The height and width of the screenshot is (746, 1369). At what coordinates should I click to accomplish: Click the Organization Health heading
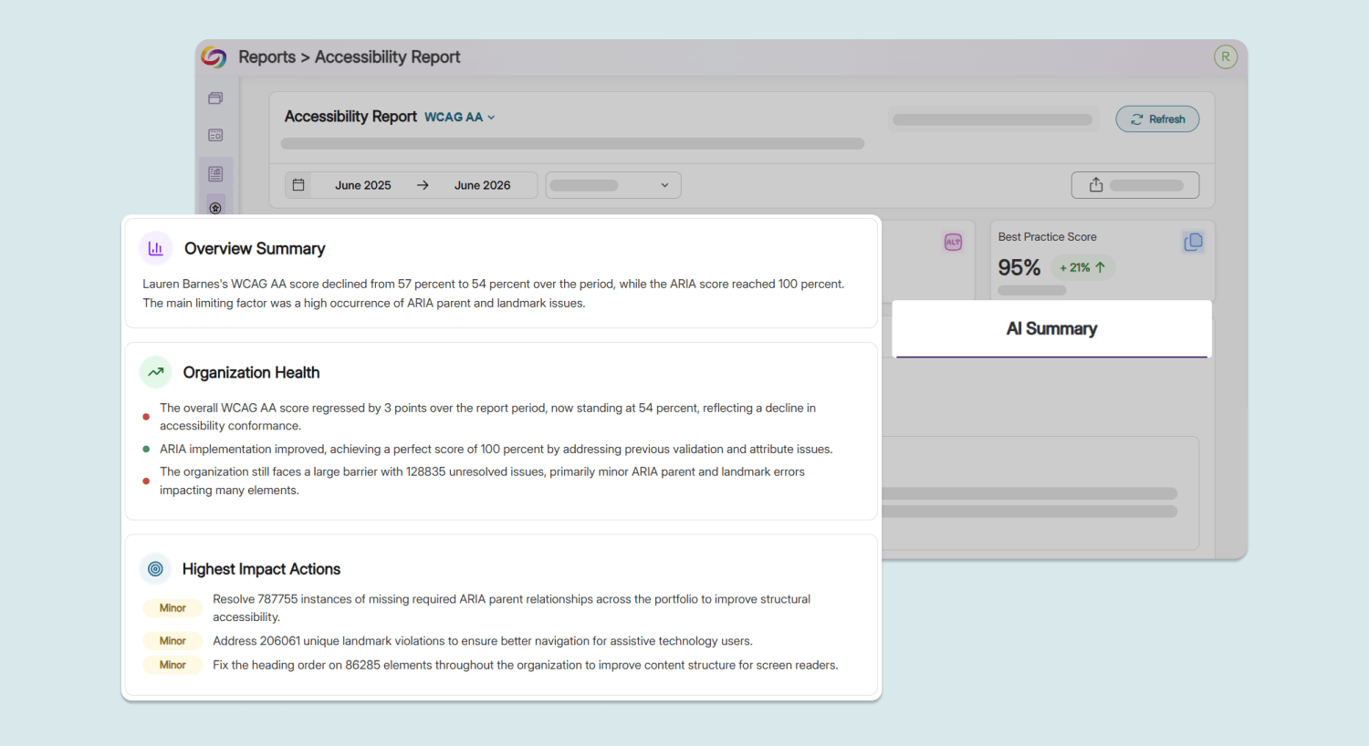coord(251,372)
